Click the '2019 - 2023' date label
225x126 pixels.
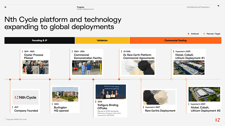coord(29,51)
